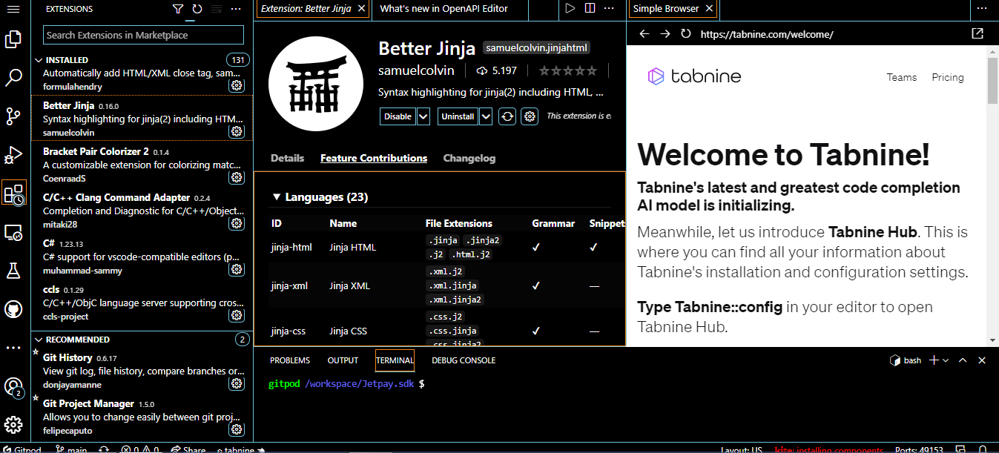This screenshot has width=999, height=453.
Task: Switch to the Details tab
Action: 287,158
